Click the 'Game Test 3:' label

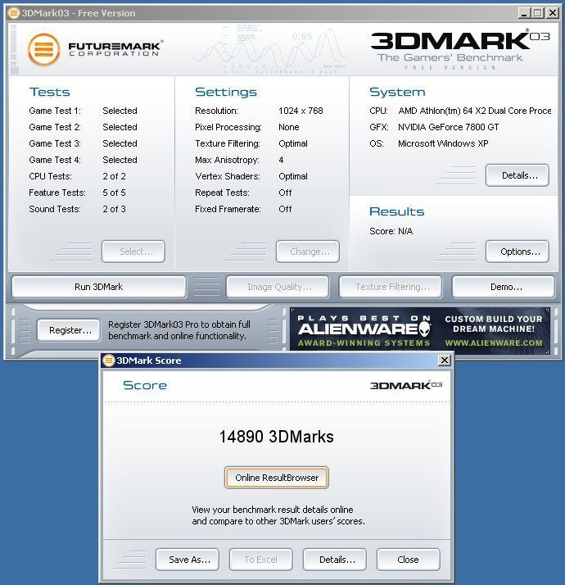[55, 143]
